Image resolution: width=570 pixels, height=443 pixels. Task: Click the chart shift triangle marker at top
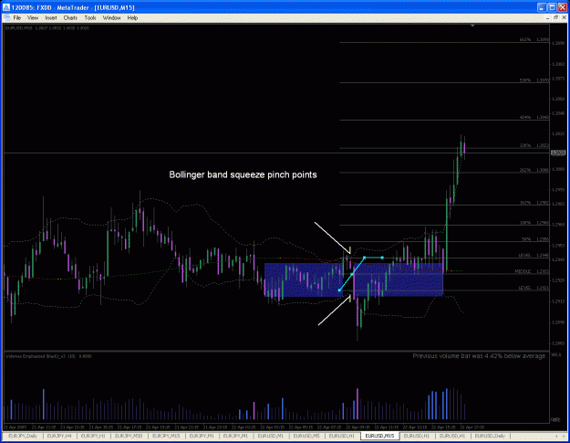point(472,26)
